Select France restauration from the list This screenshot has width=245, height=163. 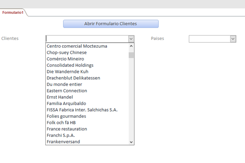pos(67,129)
